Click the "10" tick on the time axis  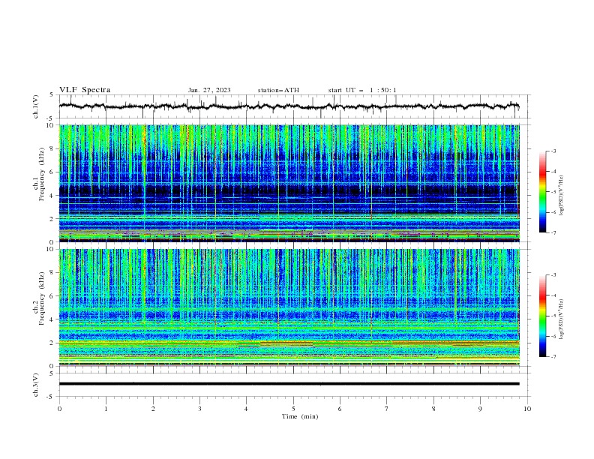(x=527, y=409)
